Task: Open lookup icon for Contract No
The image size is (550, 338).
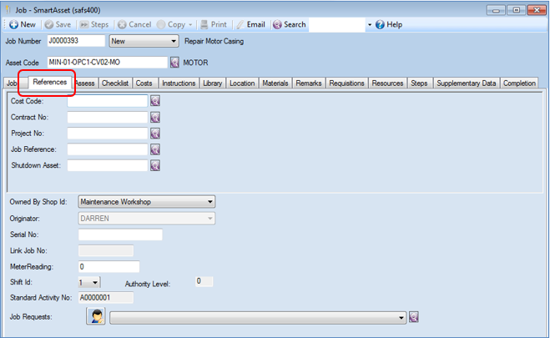Action: (x=155, y=117)
